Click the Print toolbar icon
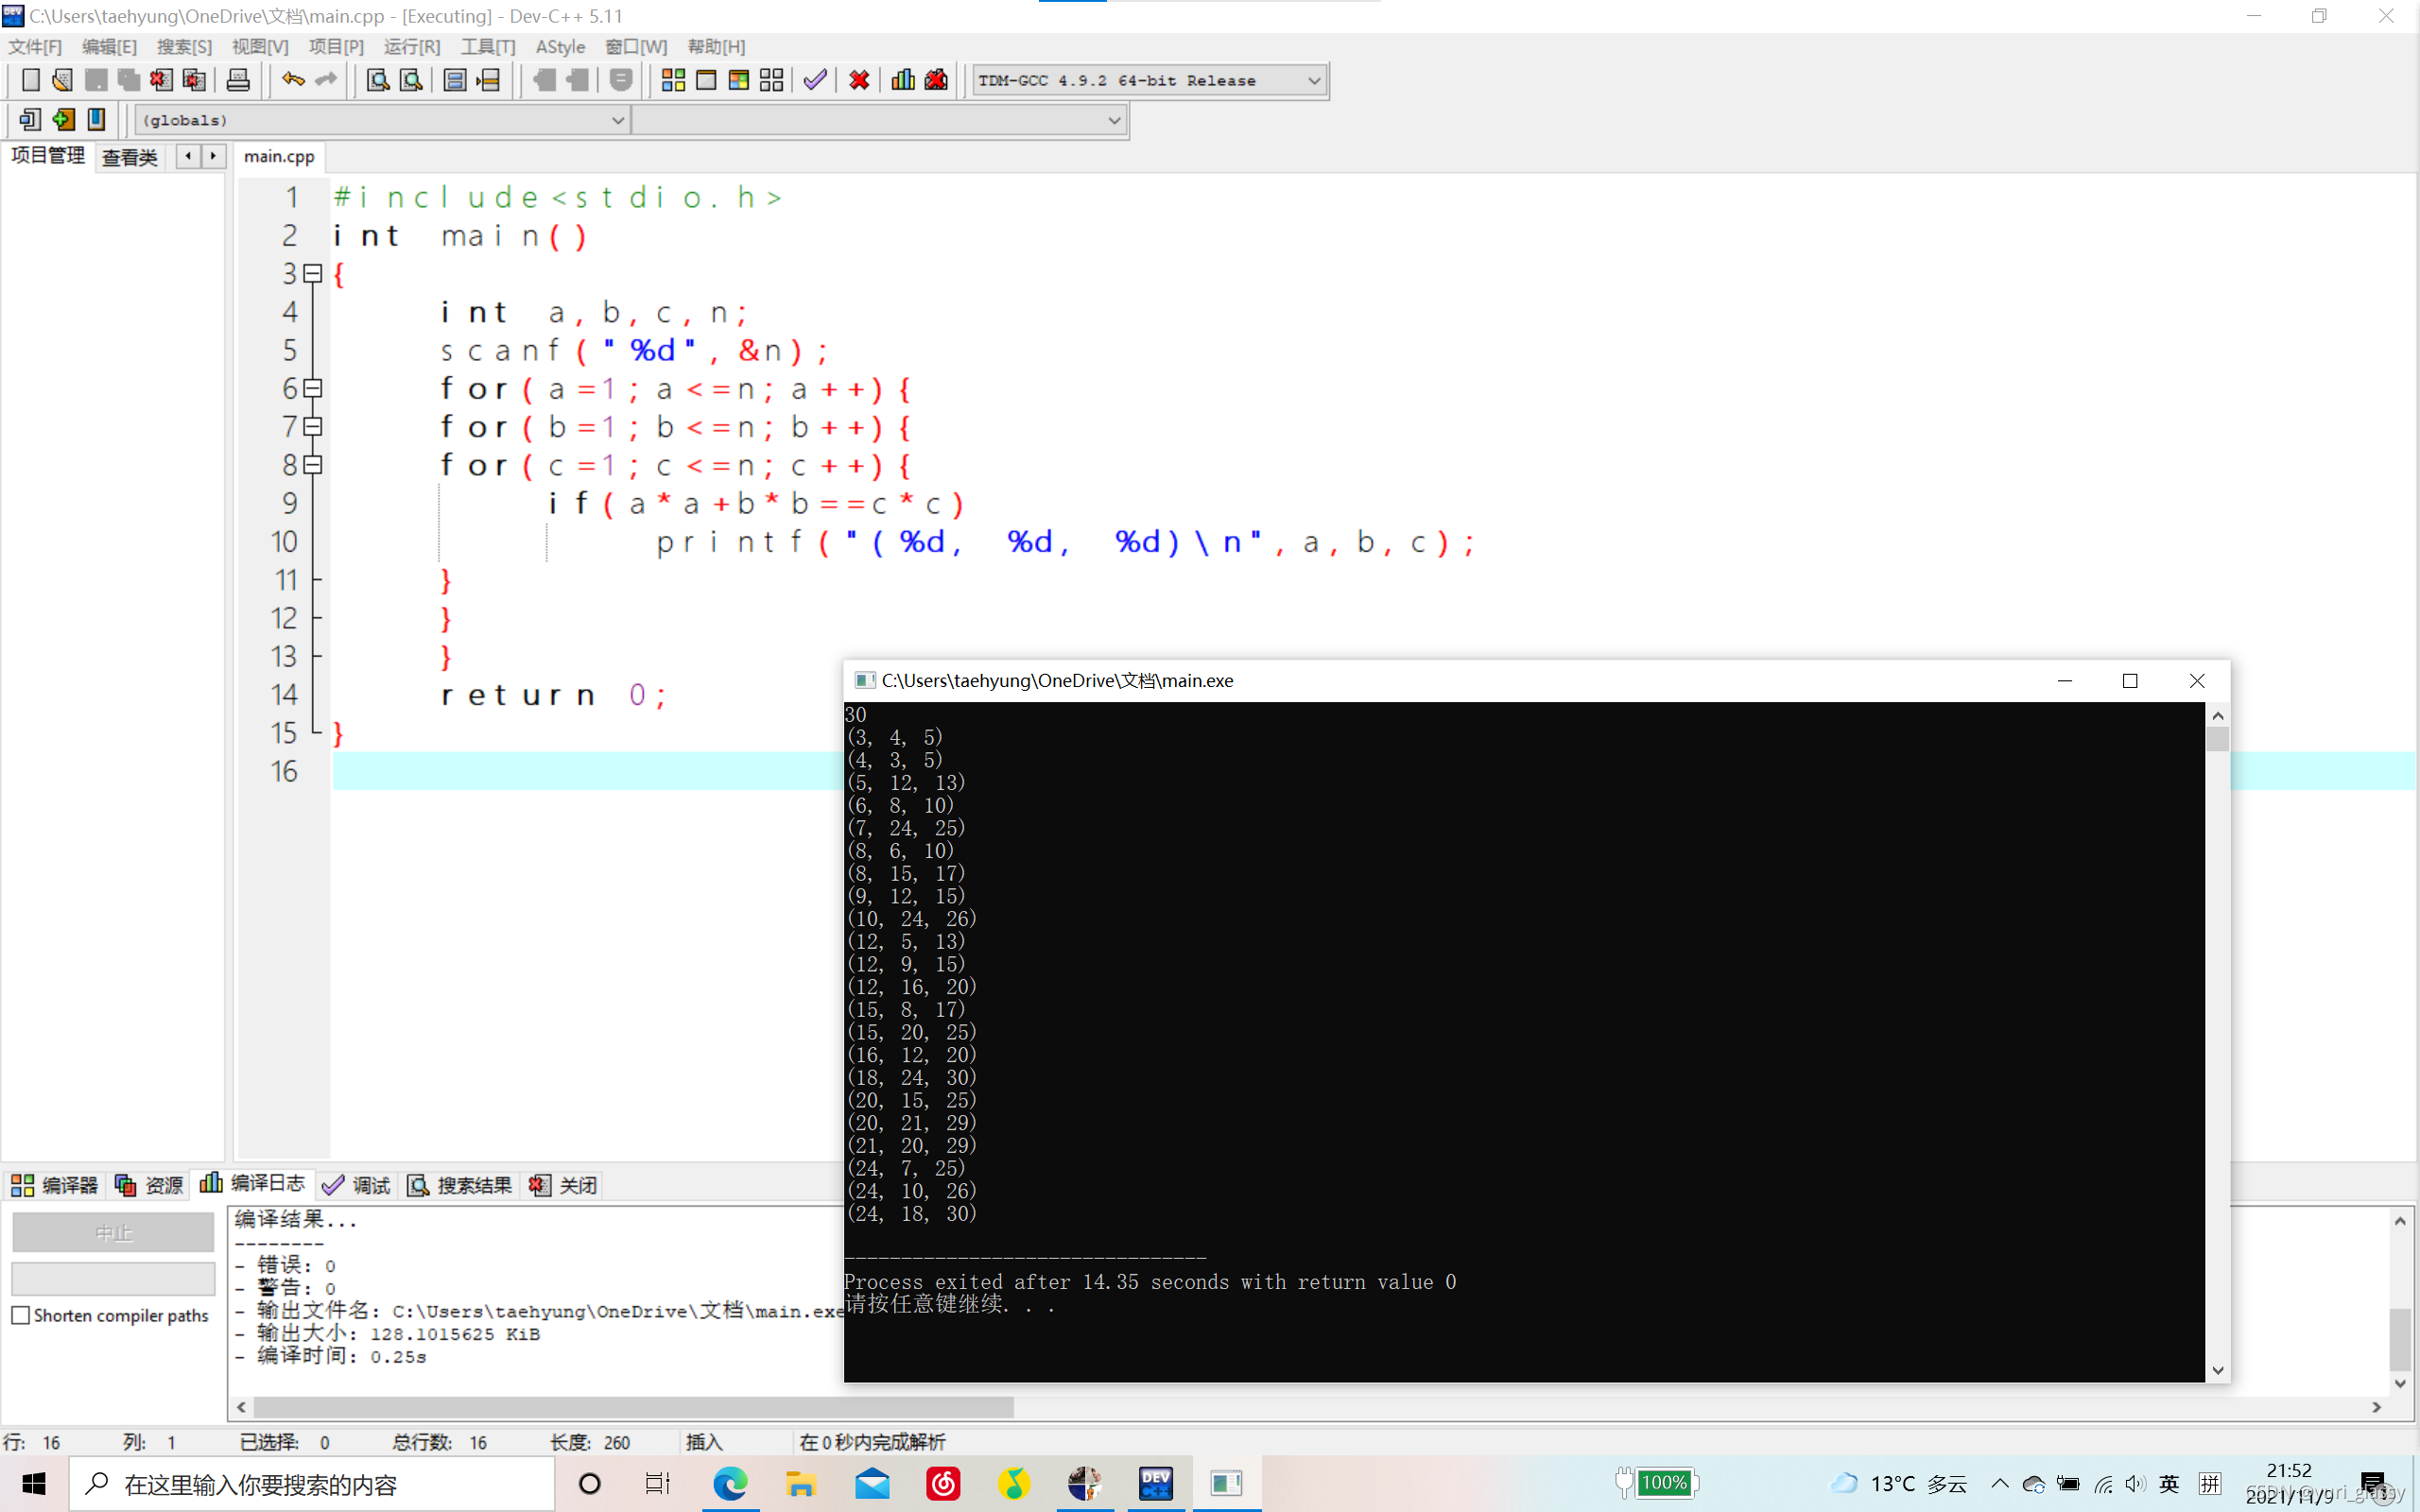 (238, 80)
